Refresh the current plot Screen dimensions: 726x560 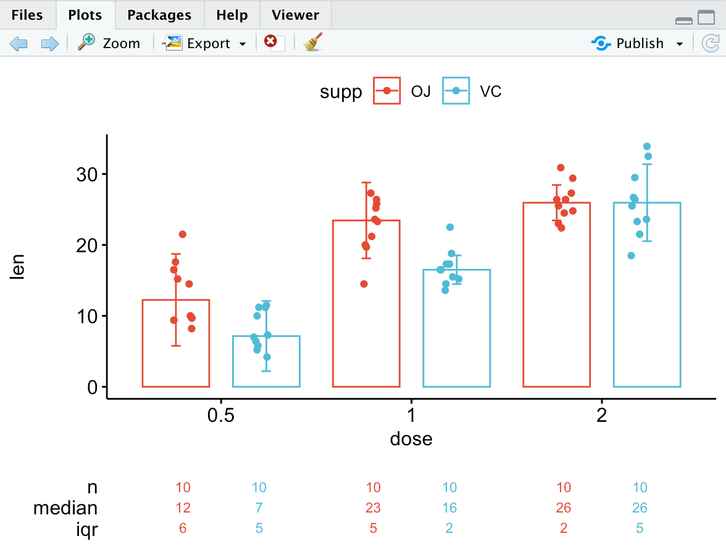711,43
